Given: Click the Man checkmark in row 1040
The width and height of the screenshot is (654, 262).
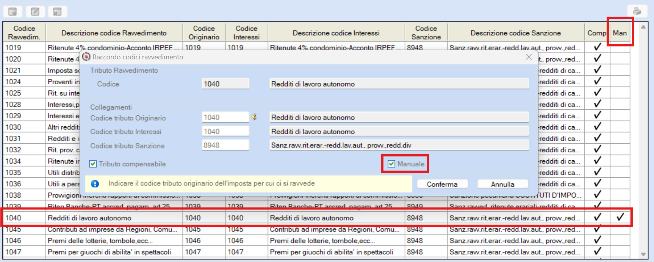Looking at the screenshot, I should [620, 217].
